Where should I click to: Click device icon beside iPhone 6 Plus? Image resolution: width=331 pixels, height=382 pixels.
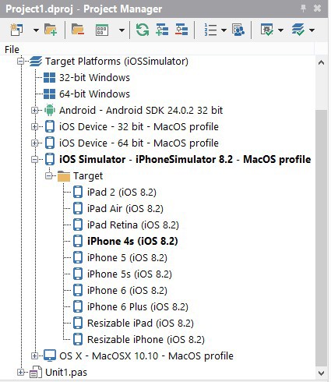click(78, 306)
